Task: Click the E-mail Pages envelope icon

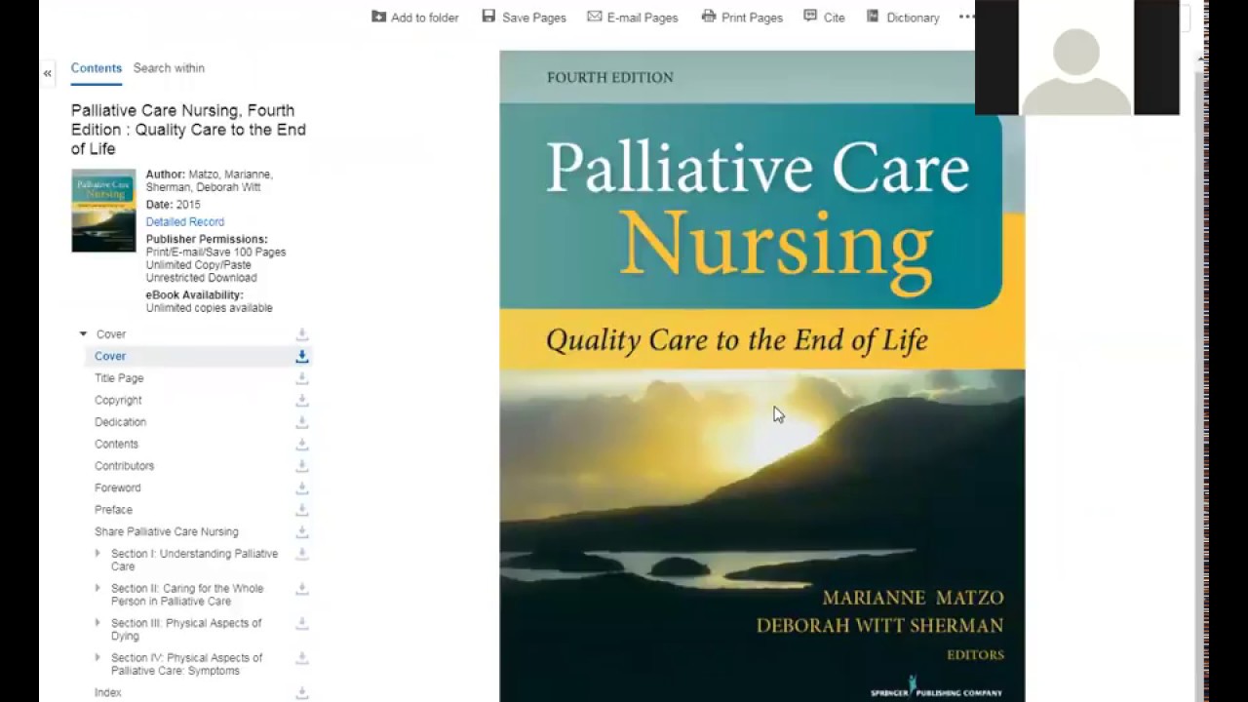Action: [x=594, y=17]
